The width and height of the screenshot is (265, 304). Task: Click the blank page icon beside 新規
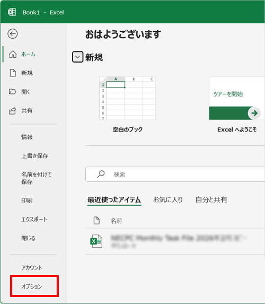tap(13, 73)
